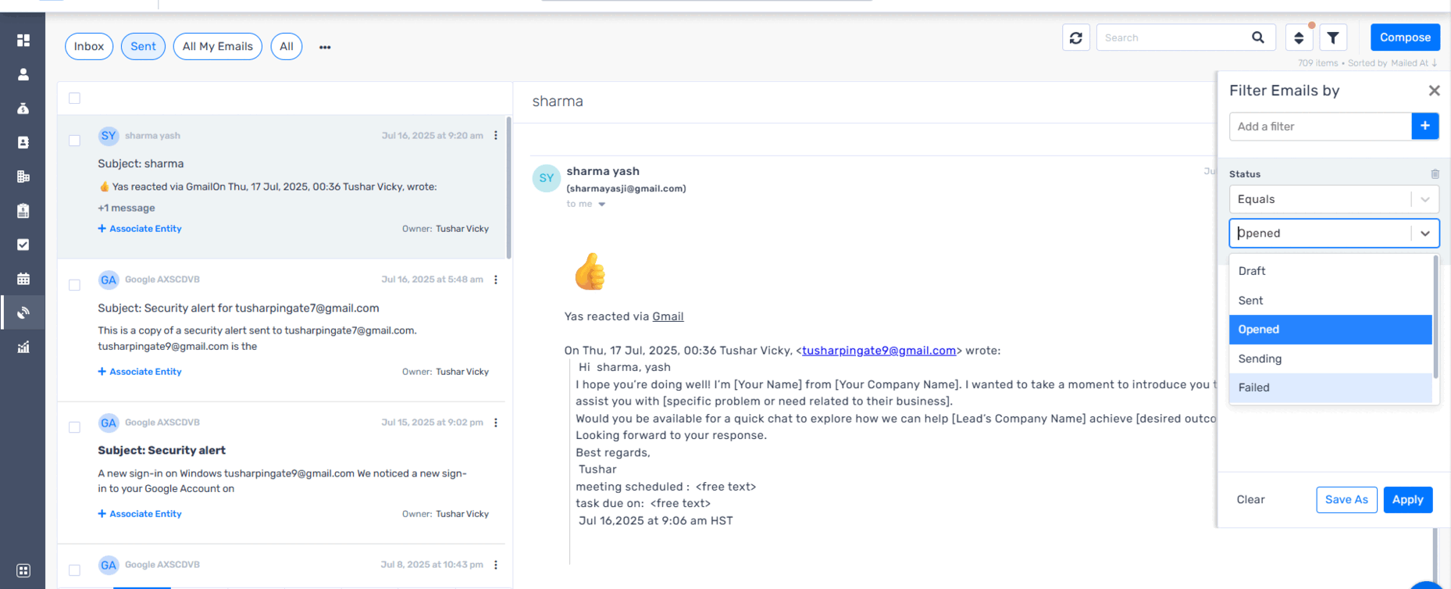Open the more email views ellipsis

pyautogui.click(x=325, y=47)
